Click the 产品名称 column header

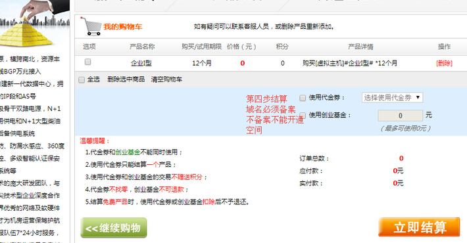[x=142, y=47]
